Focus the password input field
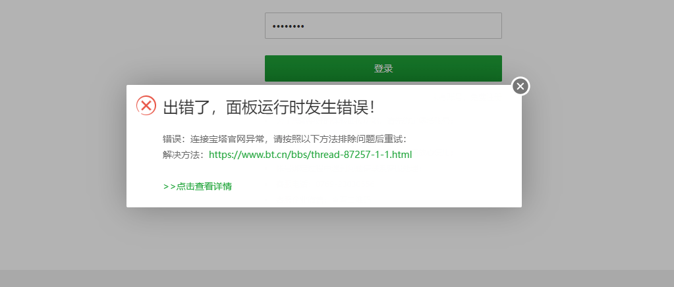 point(383,26)
